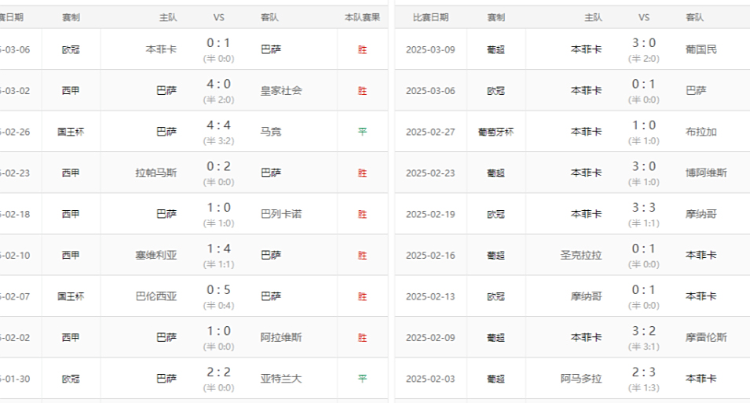750x403 pixels.
Task: Open the 摩雷伦斯 team link
Action: 706,337
